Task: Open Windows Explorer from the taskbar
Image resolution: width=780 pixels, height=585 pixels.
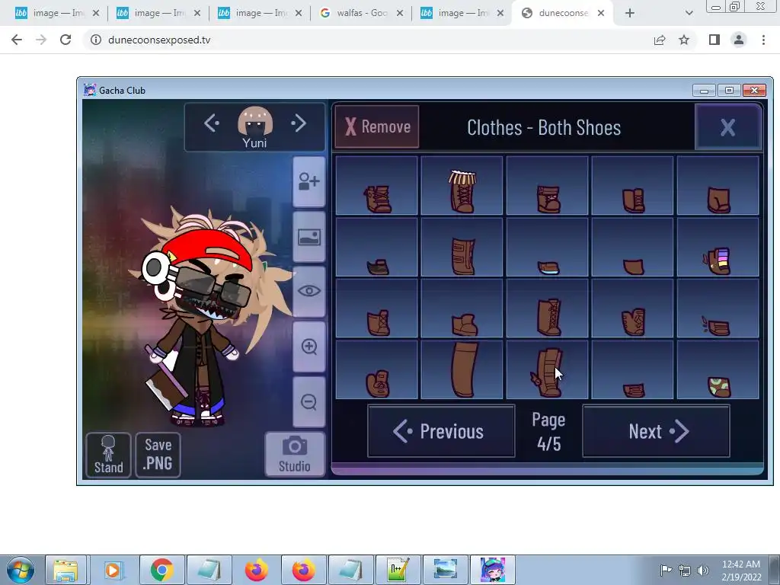Action: point(66,570)
